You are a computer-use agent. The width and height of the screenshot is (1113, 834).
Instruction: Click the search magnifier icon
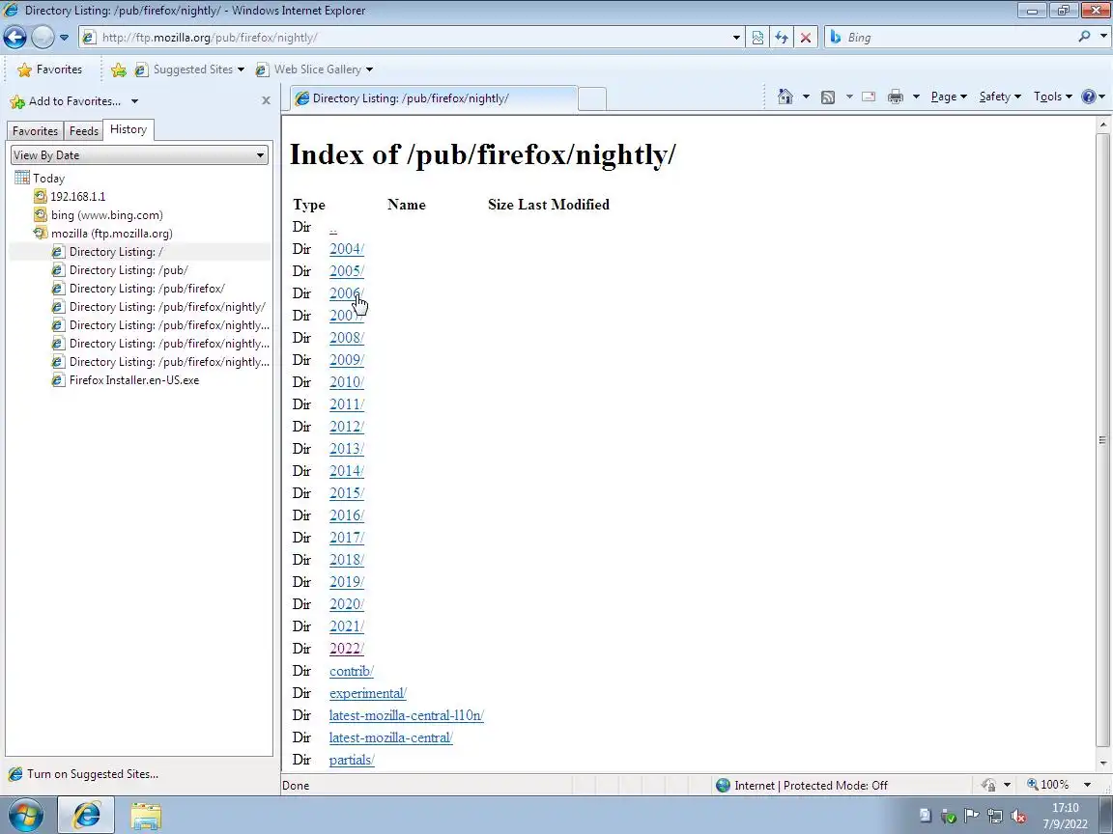pyautogui.click(x=1084, y=36)
